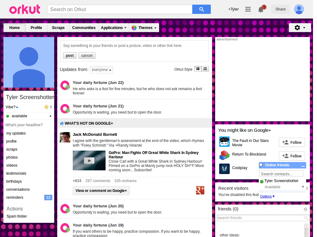Follow The Fault in Our Stars Movie

coord(292,142)
